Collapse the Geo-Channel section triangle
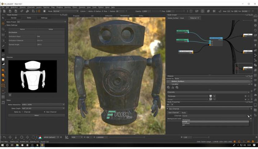 click(167, 109)
